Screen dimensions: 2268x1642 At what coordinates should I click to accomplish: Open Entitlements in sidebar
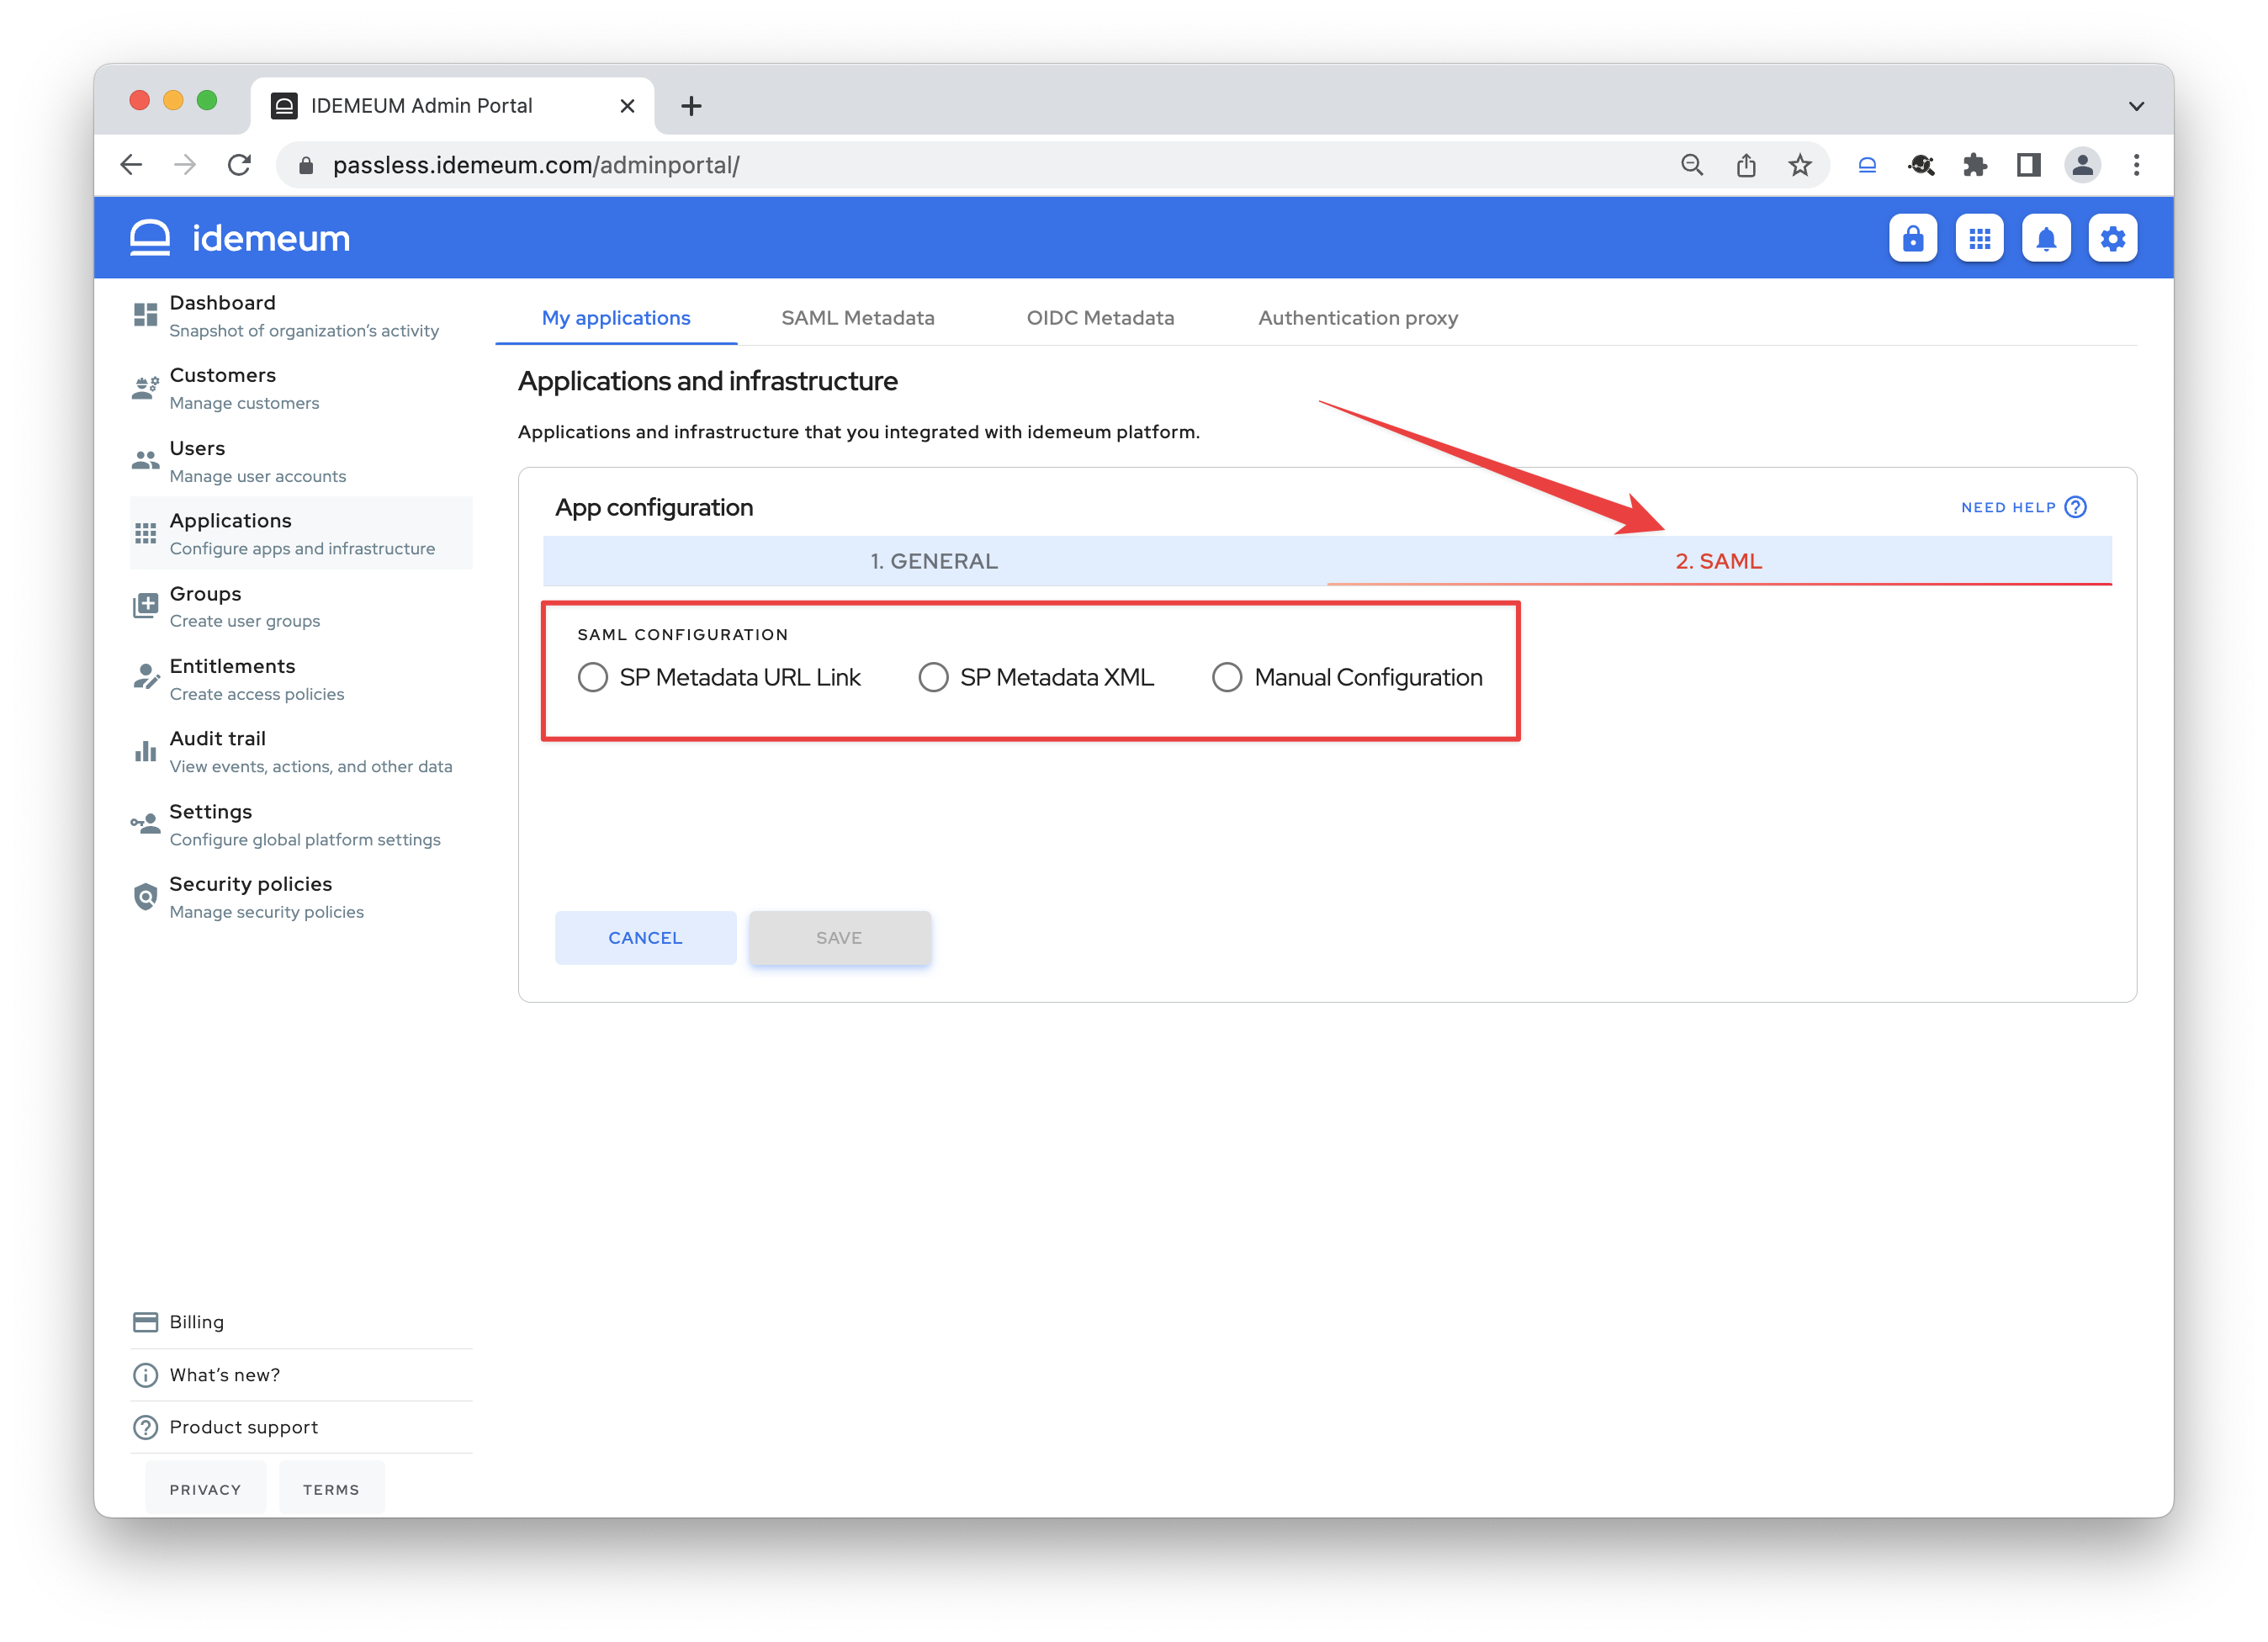point(300,679)
